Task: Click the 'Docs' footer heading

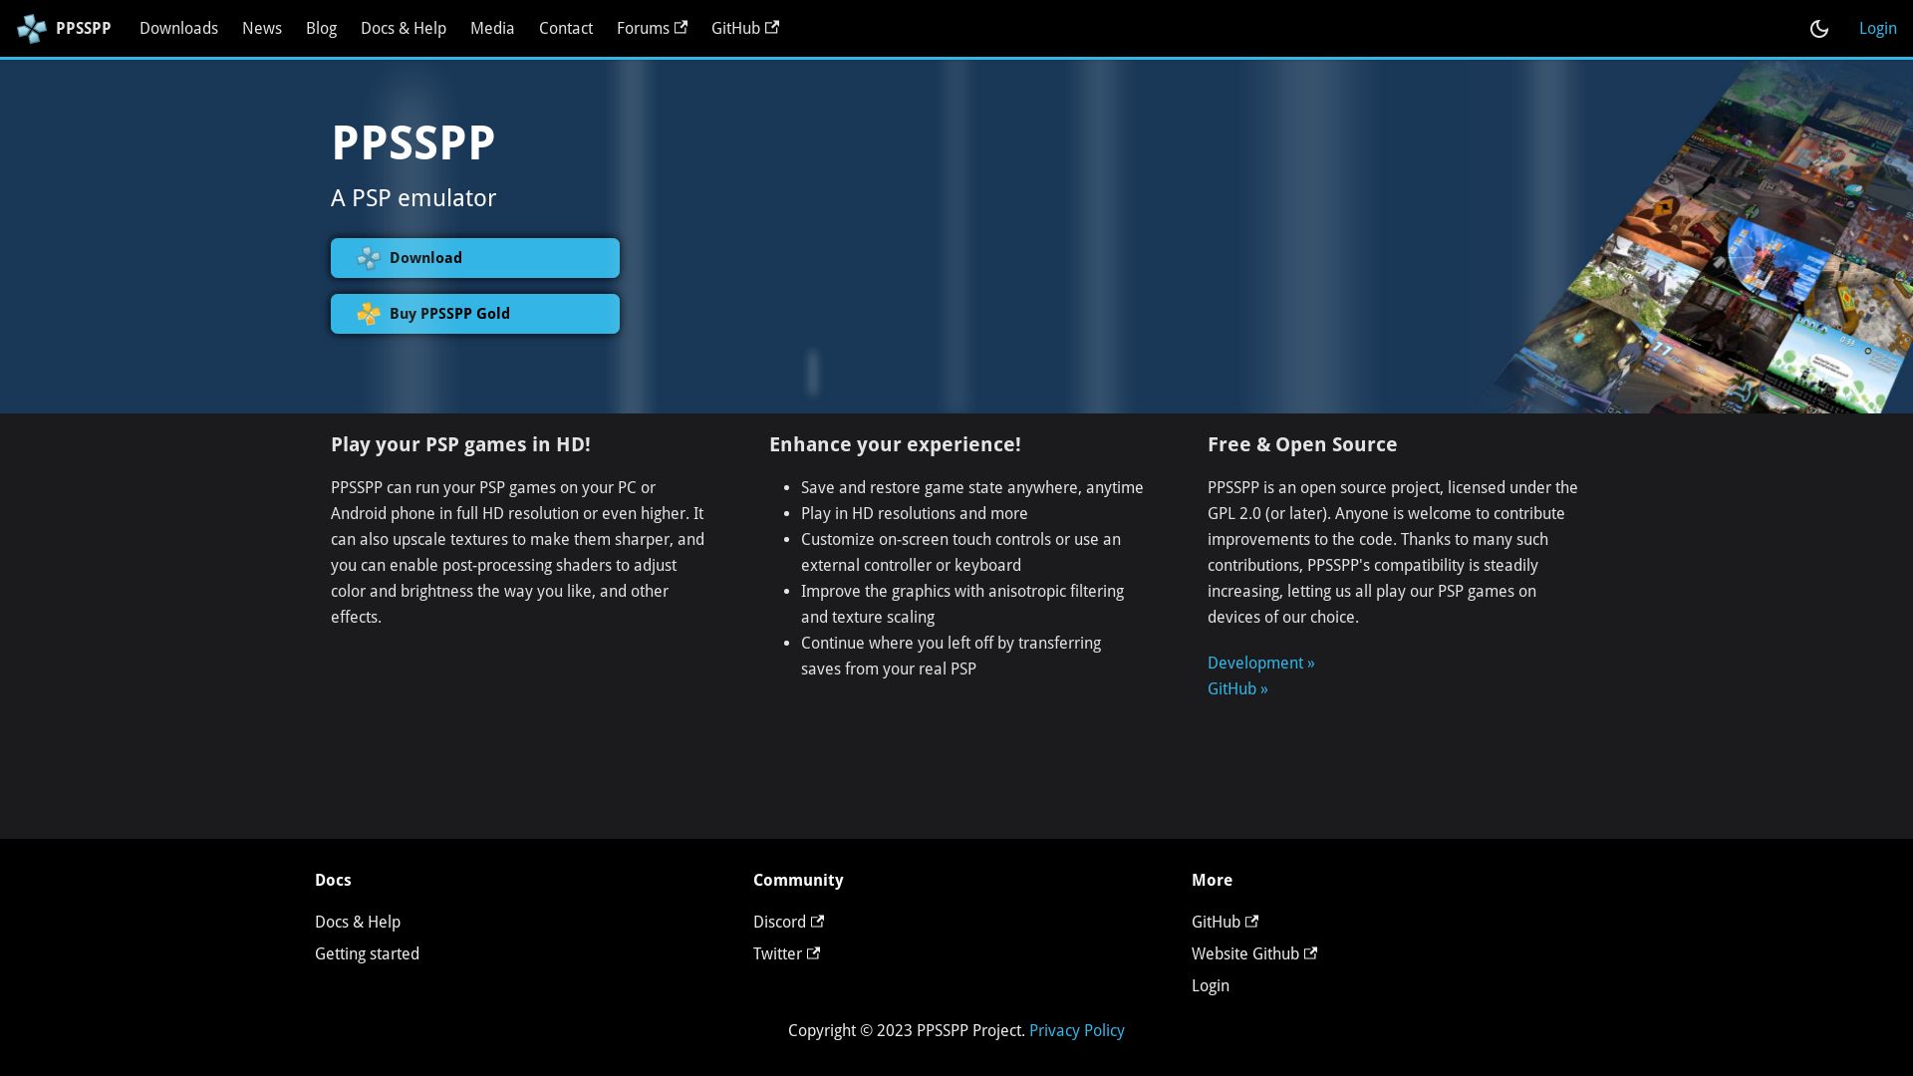Action: point(333,881)
